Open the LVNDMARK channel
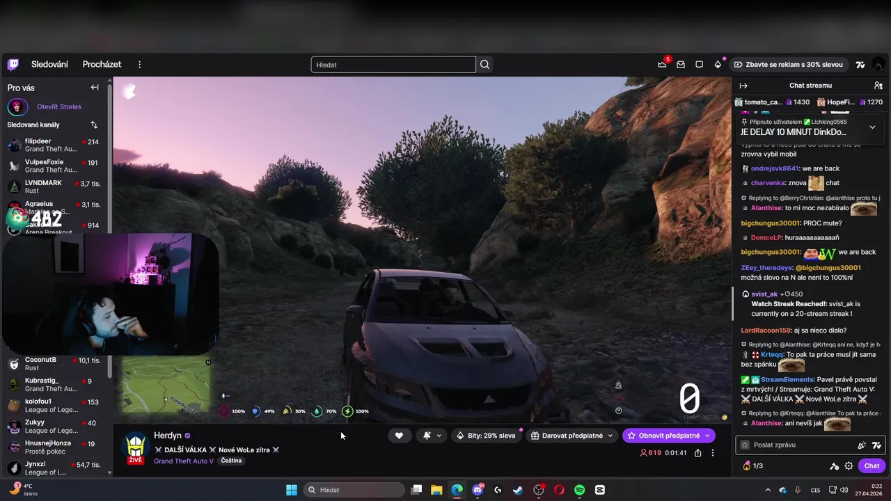 [x=56, y=186]
